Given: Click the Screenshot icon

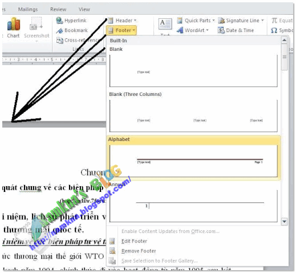Looking at the screenshot, I should pyautogui.click(x=36, y=24).
